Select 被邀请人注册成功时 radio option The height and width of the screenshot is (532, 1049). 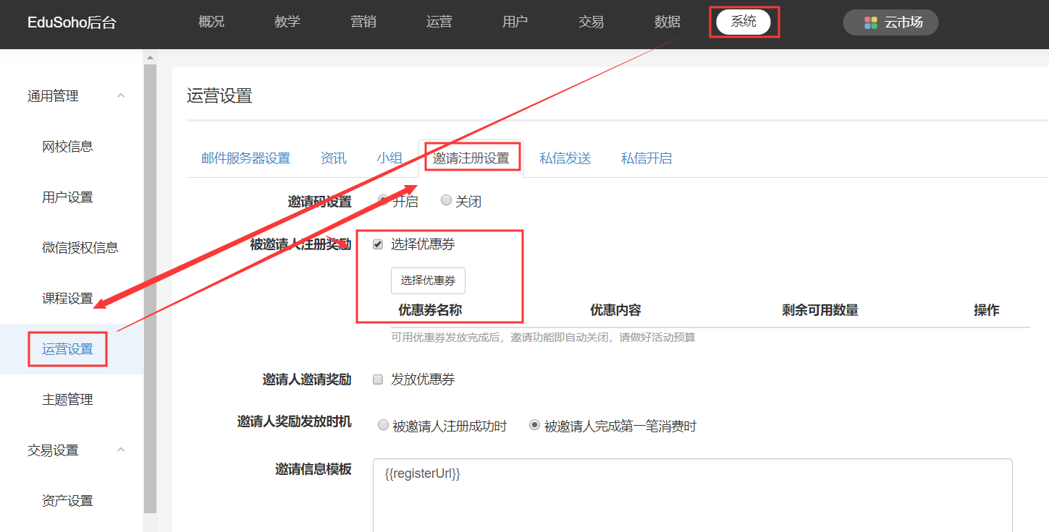click(383, 425)
